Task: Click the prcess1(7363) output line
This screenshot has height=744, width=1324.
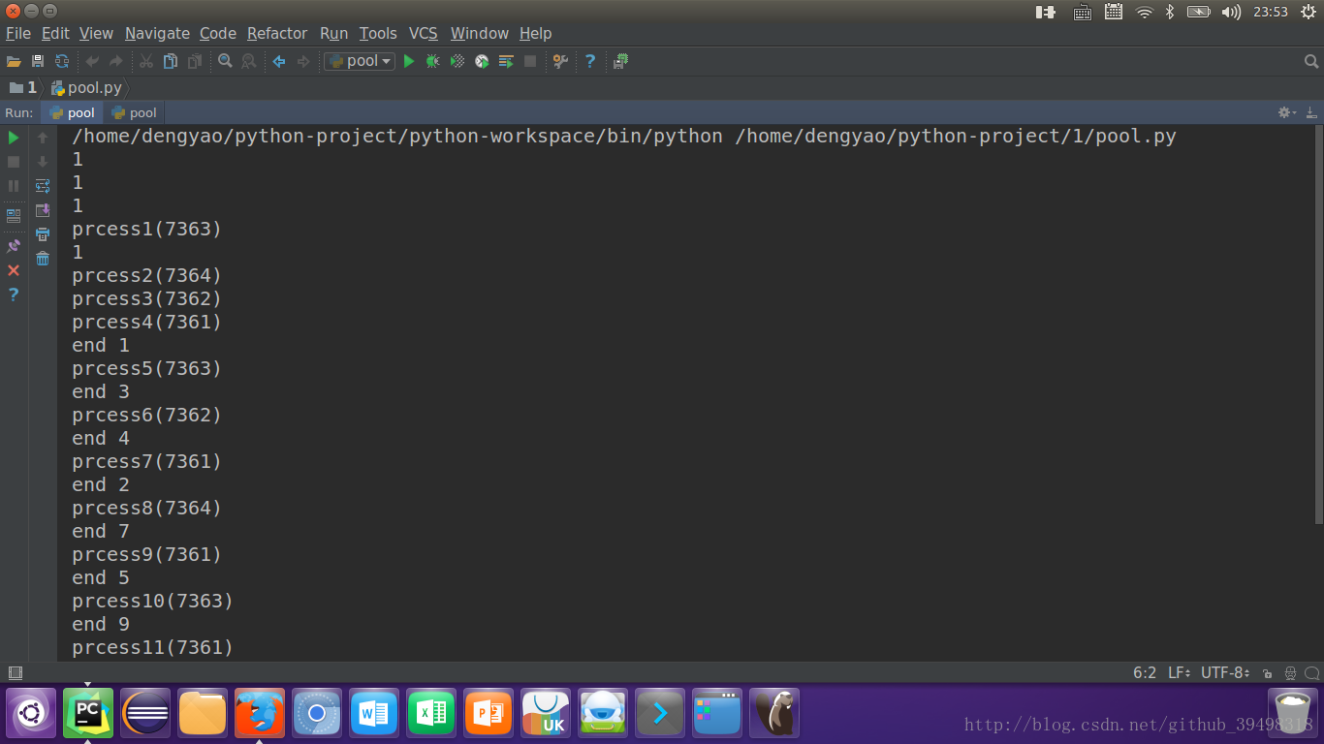Action: coord(147,230)
